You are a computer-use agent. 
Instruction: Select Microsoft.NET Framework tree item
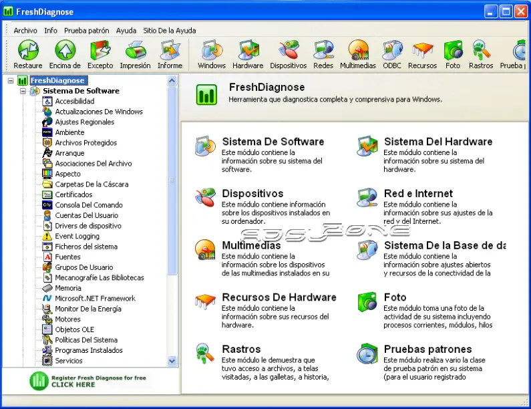tap(95, 299)
